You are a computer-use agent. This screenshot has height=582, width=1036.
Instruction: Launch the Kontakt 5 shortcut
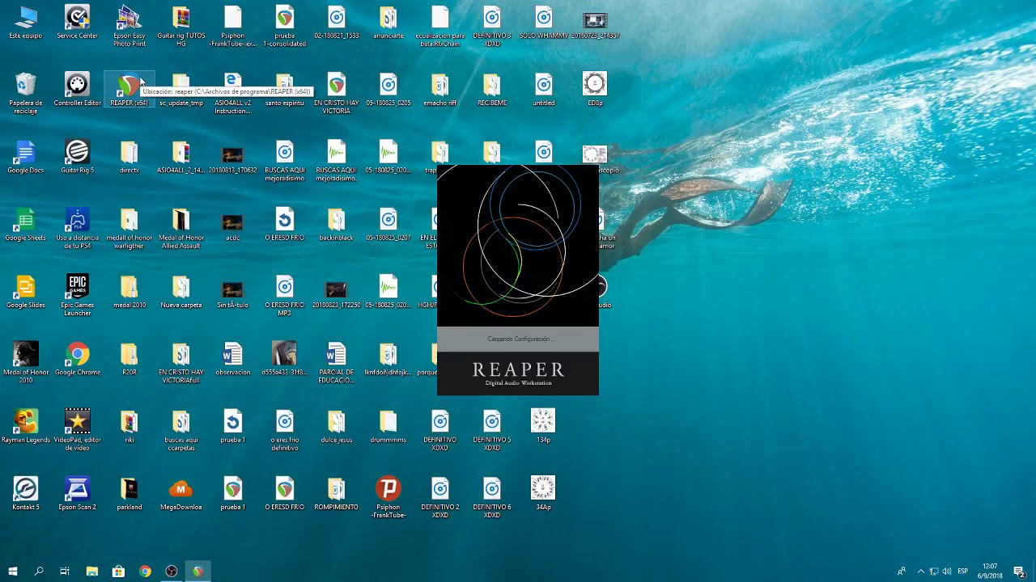26,494
